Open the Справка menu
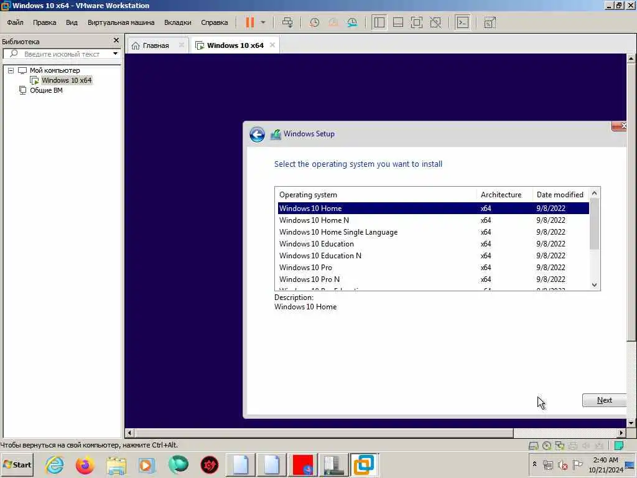Viewport: 637px width, 478px height. (215, 22)
